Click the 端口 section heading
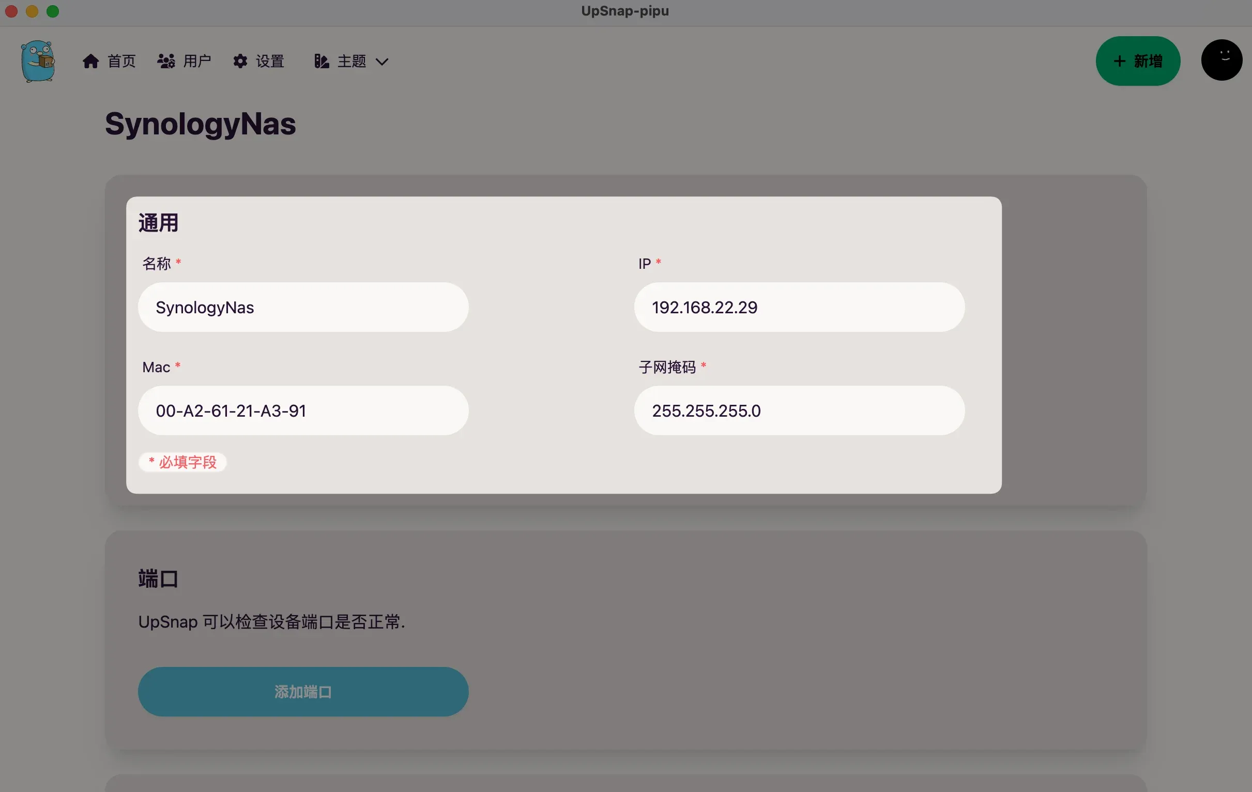 coord(158,579)
